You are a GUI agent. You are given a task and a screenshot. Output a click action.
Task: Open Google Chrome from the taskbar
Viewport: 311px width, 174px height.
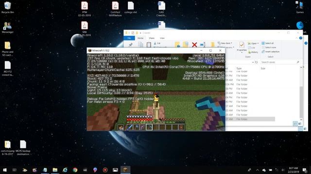pos(75,170)
